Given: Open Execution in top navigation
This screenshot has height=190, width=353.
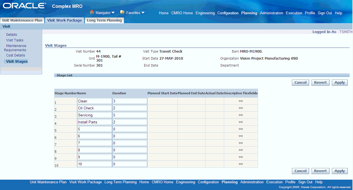Looking at the screenshot, I should tap(294, 13).
